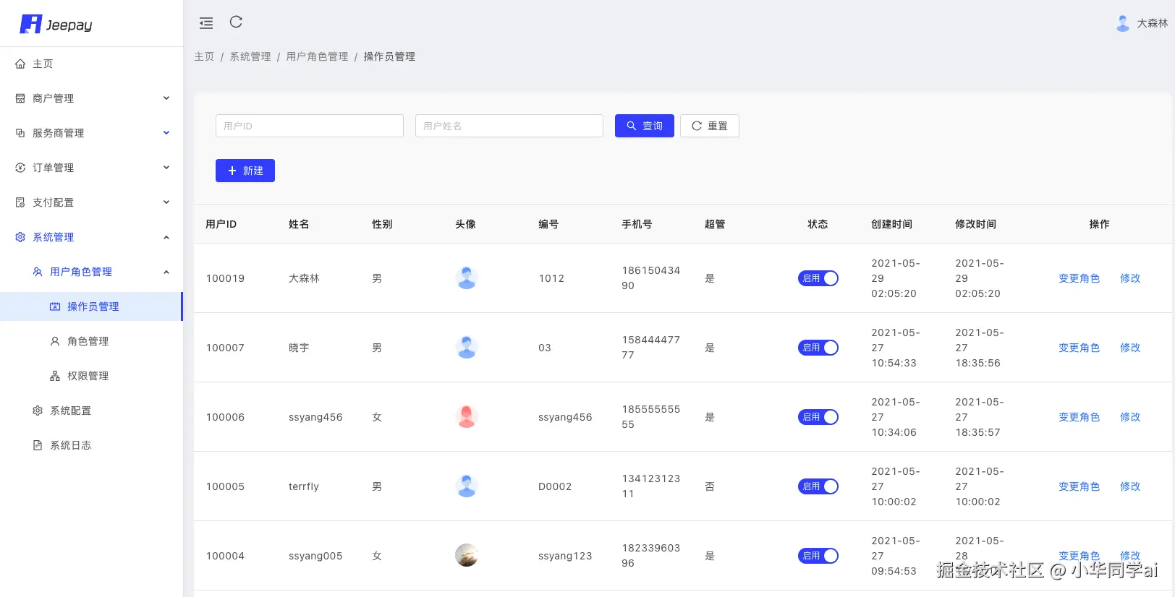Click 修改 for terrfly

click(1130, 486)
